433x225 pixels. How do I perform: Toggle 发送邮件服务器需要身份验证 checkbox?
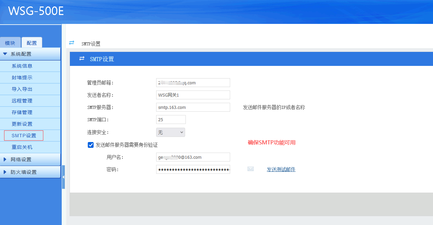point(91,145)
